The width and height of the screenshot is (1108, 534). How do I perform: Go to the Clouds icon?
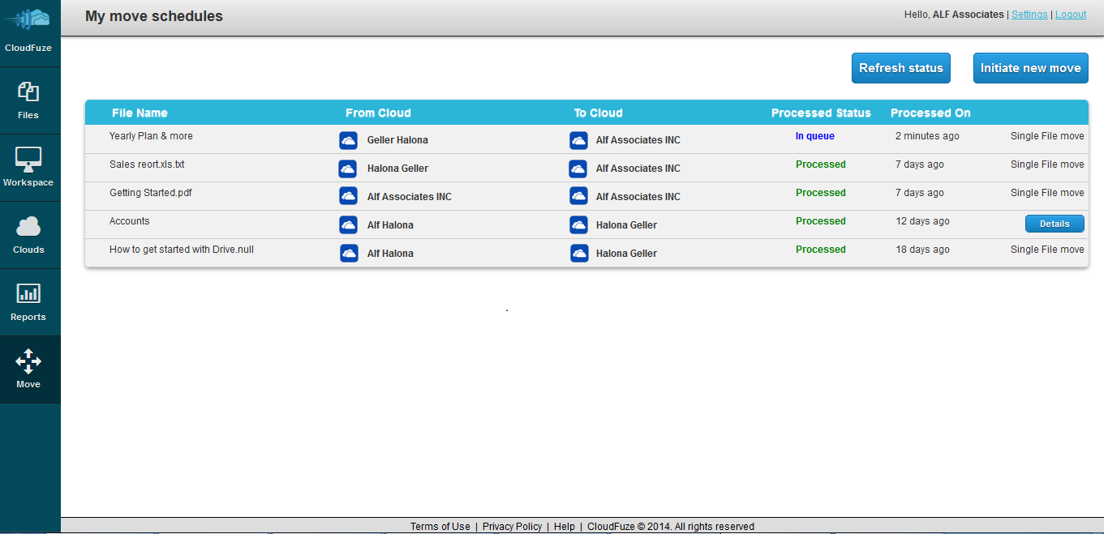point(28,227)
